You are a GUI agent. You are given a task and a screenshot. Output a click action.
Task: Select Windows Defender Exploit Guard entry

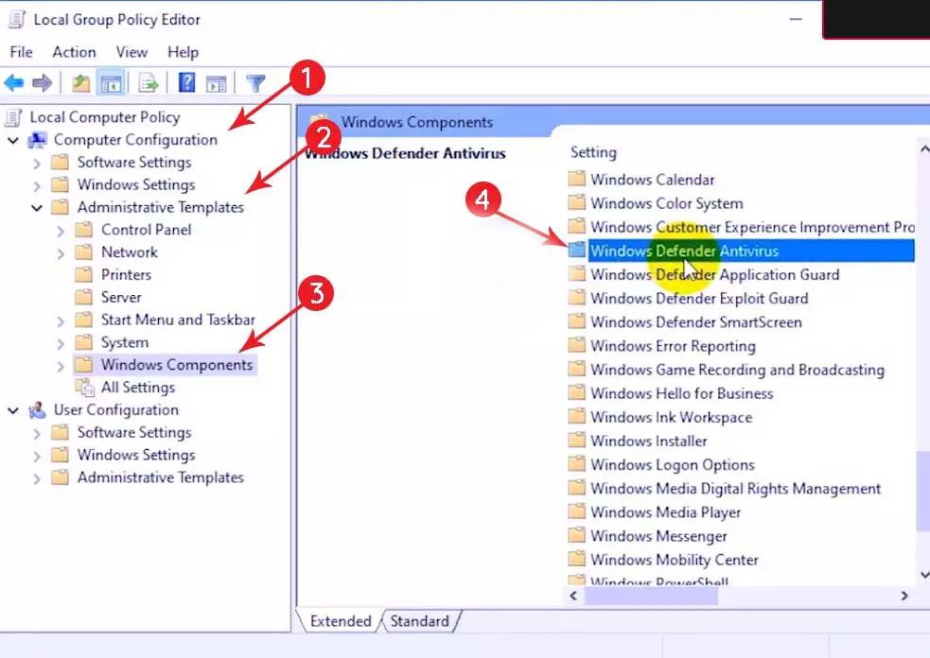[x=699, y=298]
